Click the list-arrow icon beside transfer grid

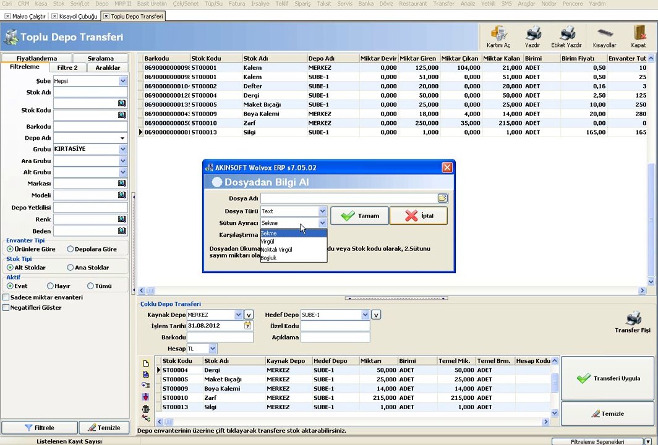(x=145, y=386)
